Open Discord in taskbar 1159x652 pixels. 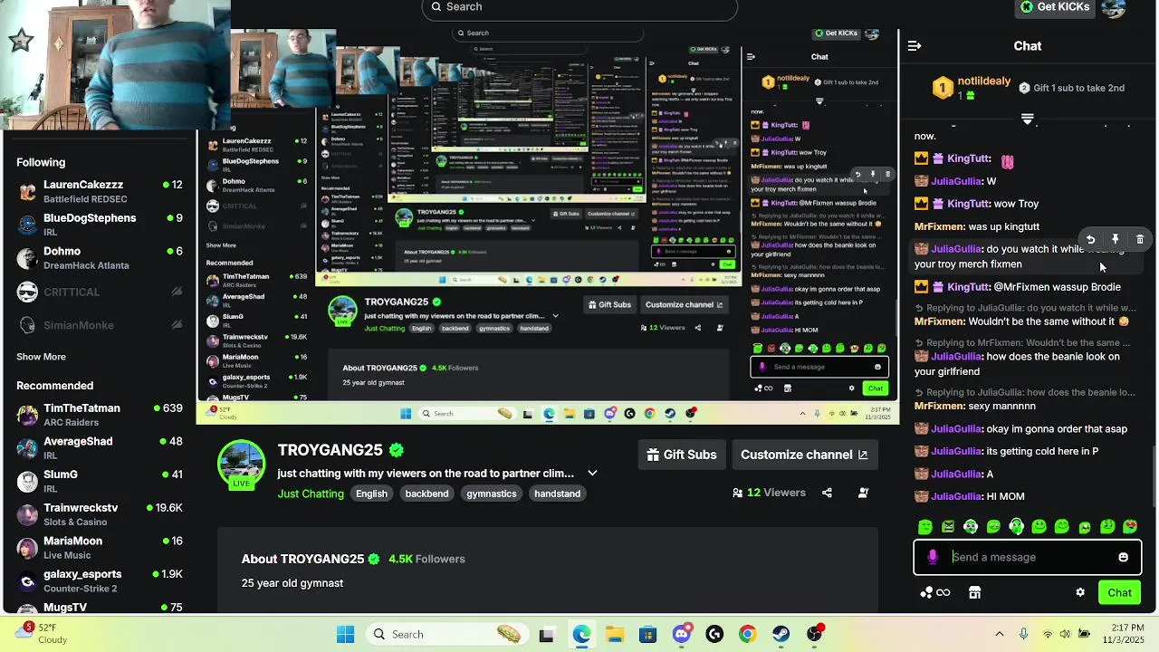(x=681, y=634)
